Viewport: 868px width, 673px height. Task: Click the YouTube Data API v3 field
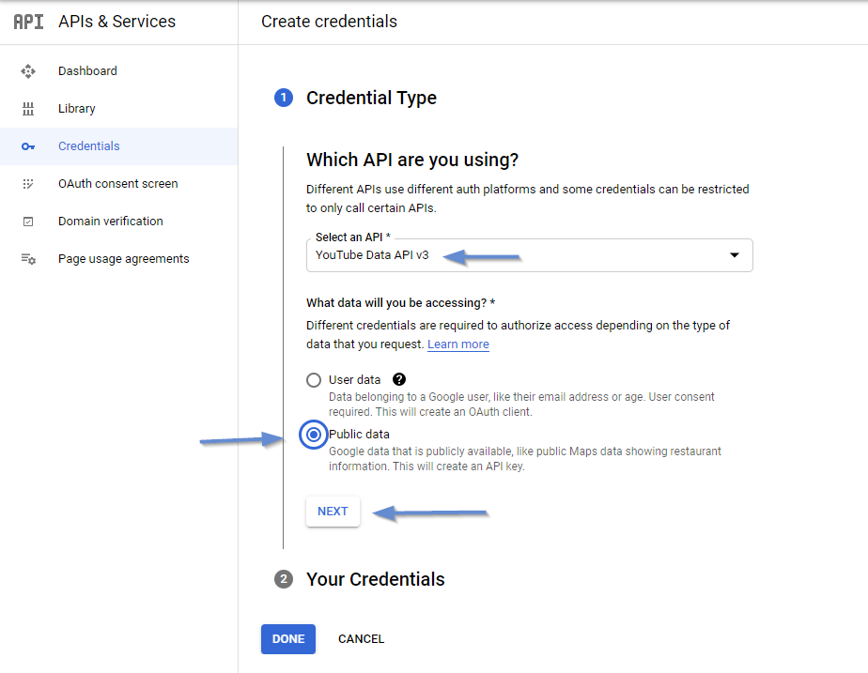point(529,255)
